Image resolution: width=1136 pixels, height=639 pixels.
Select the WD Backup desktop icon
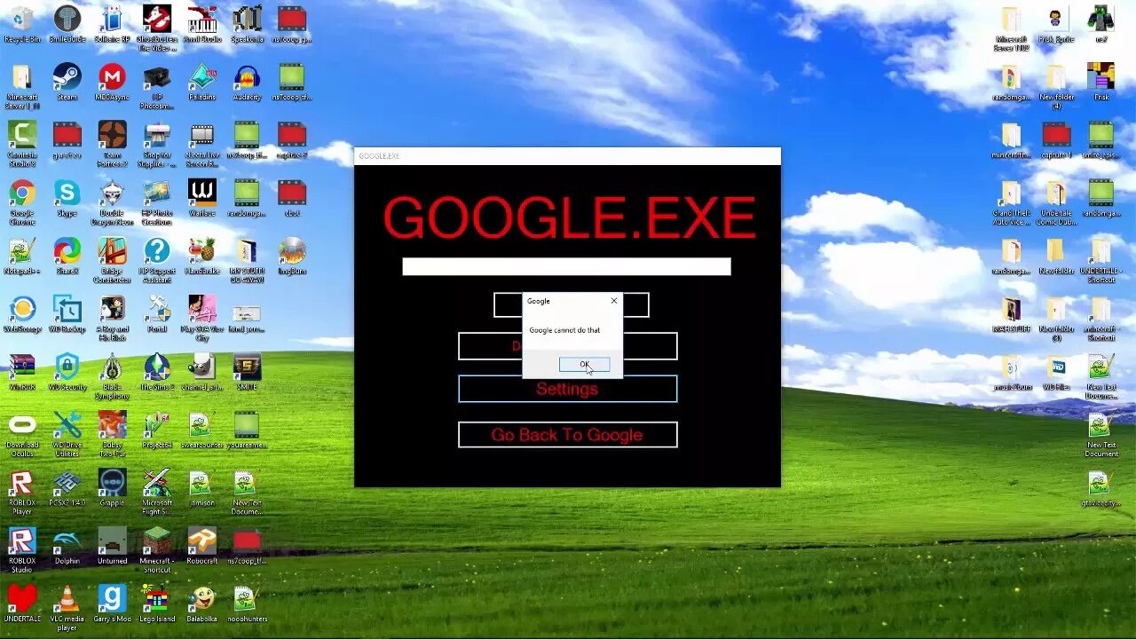click(67, 313)
